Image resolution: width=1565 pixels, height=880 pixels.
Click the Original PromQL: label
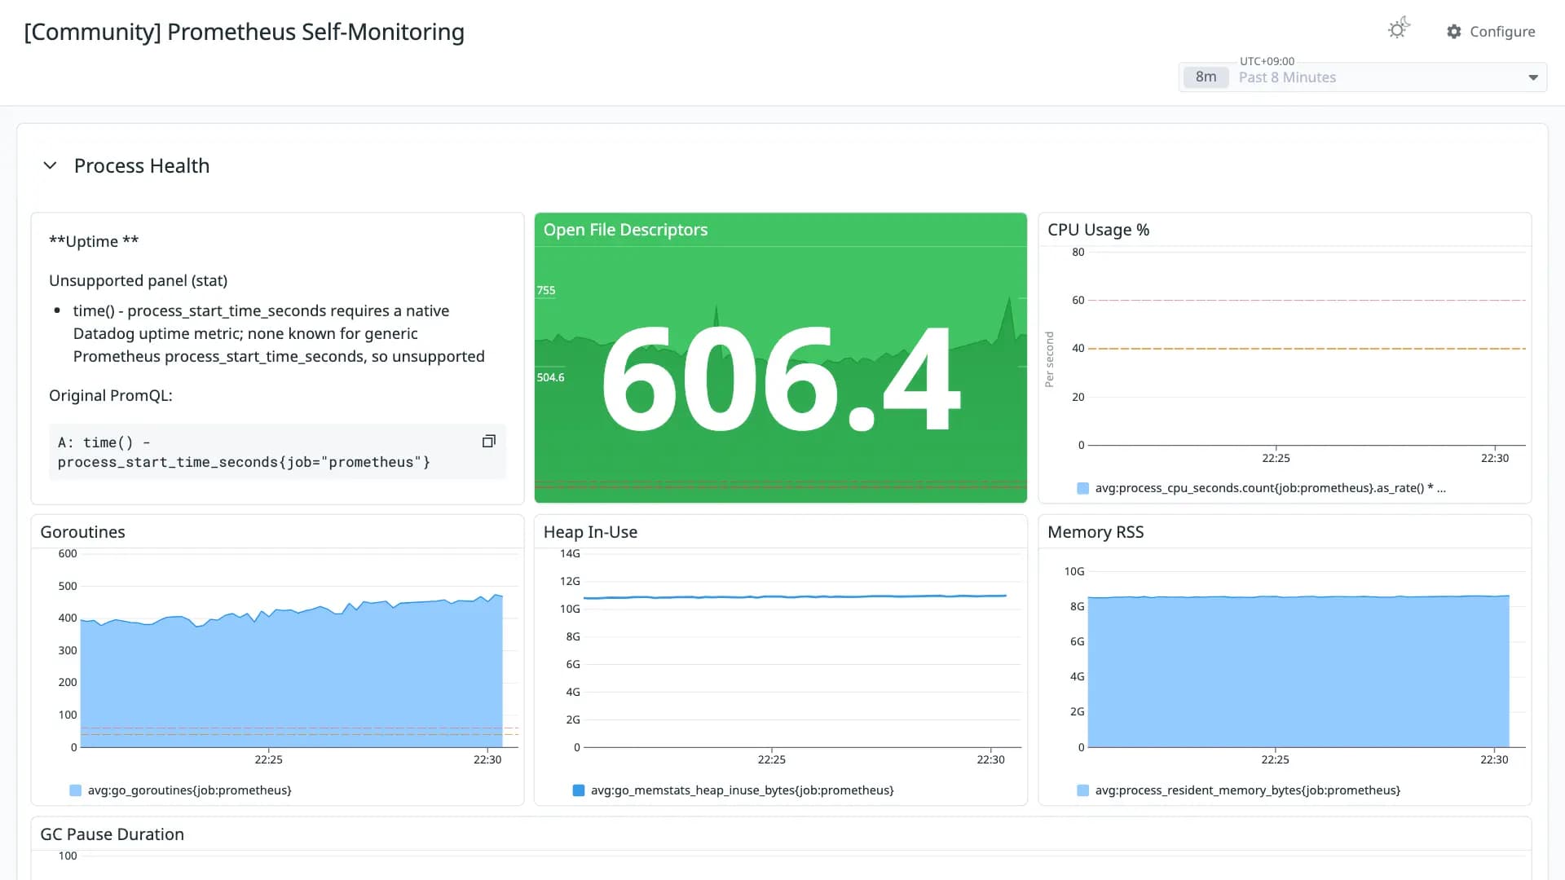point(111,395)
